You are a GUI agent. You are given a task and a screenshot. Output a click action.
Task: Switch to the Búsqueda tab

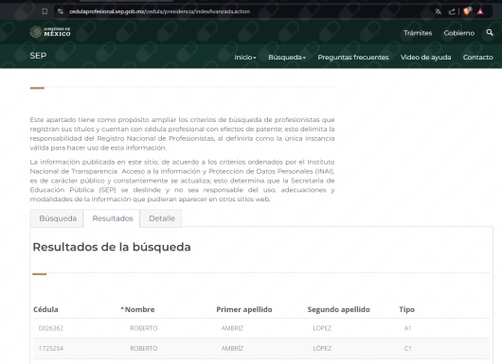(x=57, y=218)
